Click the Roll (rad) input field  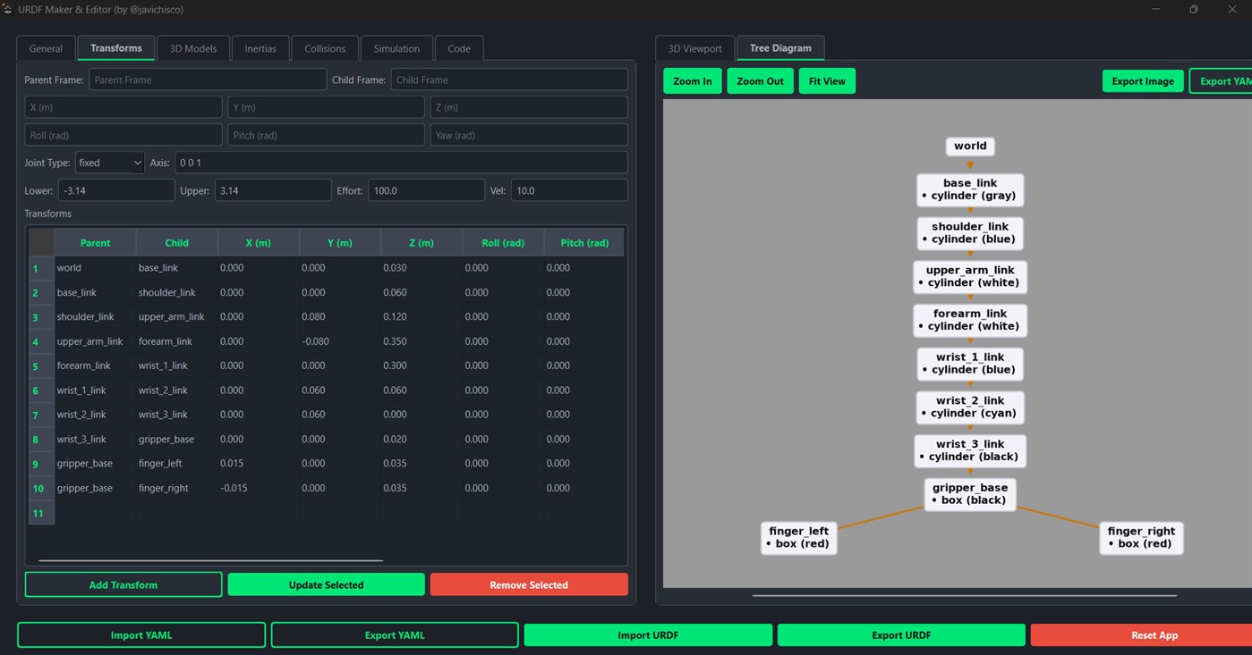pyautogui.click(x=123, y=135)
